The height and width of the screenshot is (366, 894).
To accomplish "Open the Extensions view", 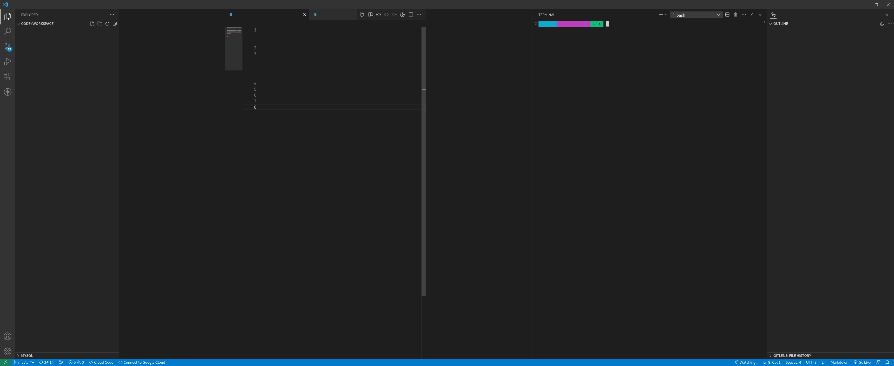I will tap(8, 77).
